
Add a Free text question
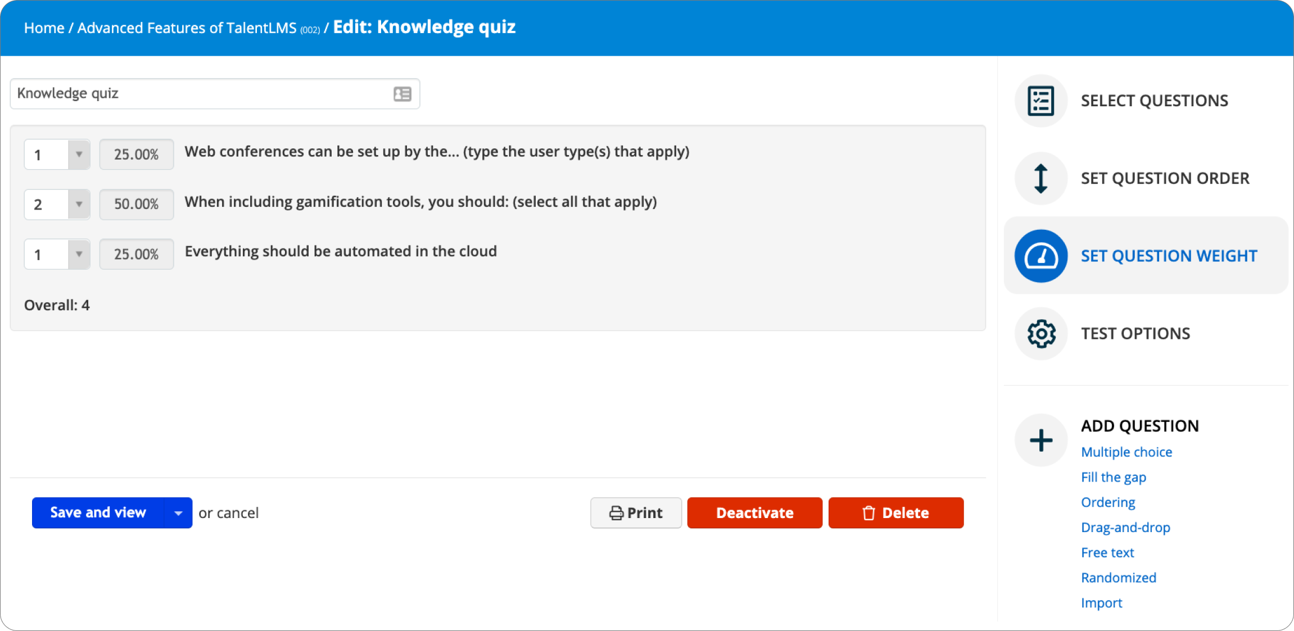click(1107, 553)
